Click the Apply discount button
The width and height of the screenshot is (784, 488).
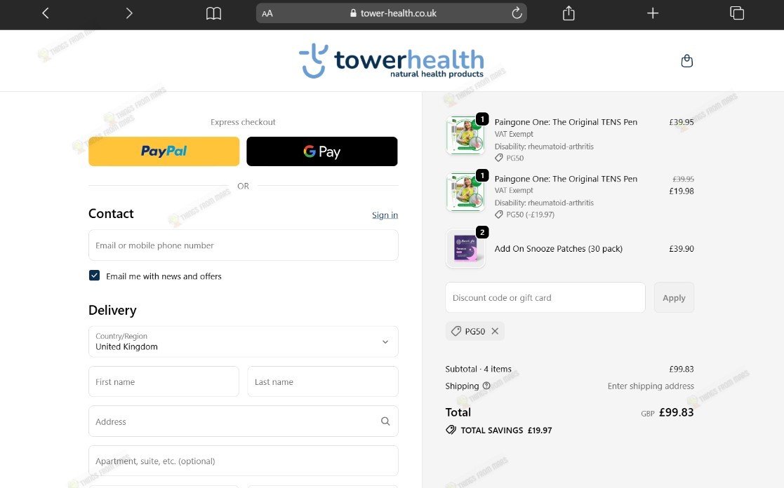tap(674, 298)
